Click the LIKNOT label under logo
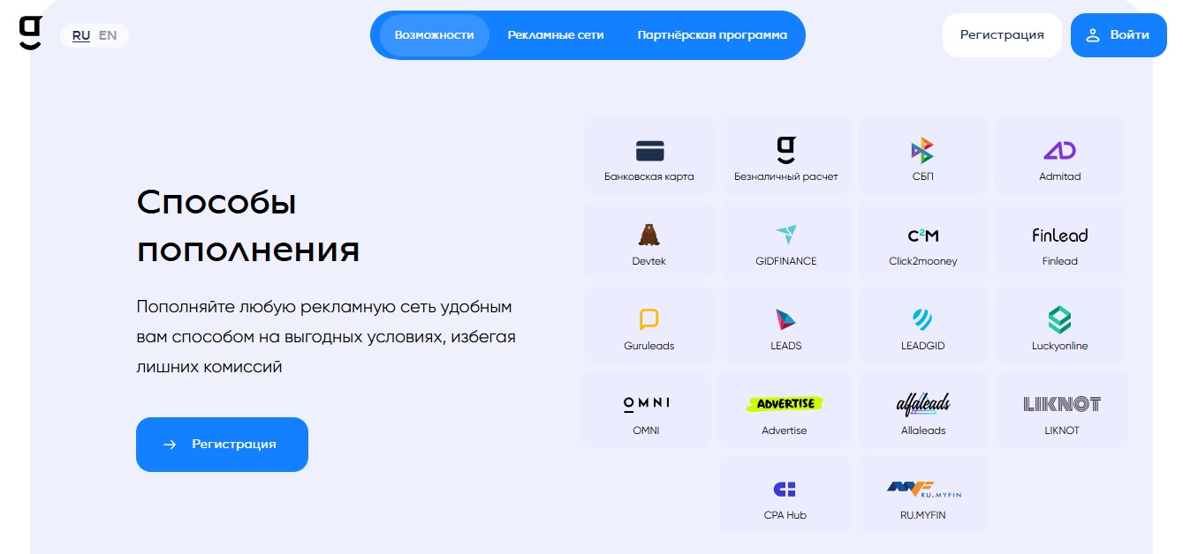The width and height of the screenshot is (1183, 554). tap(1062, 430)
